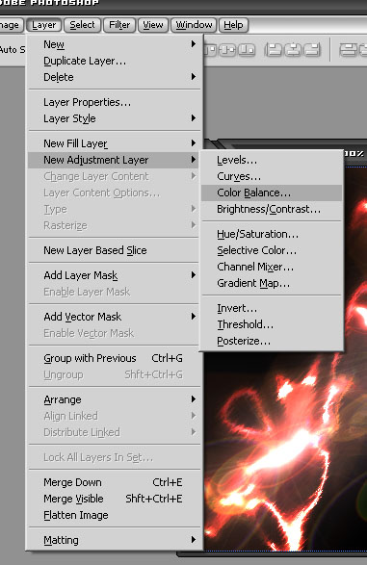Click the grayed-out Layer Content Options... item
The width and height of the screenshot is (367, 565).
(x=114, y=193)
